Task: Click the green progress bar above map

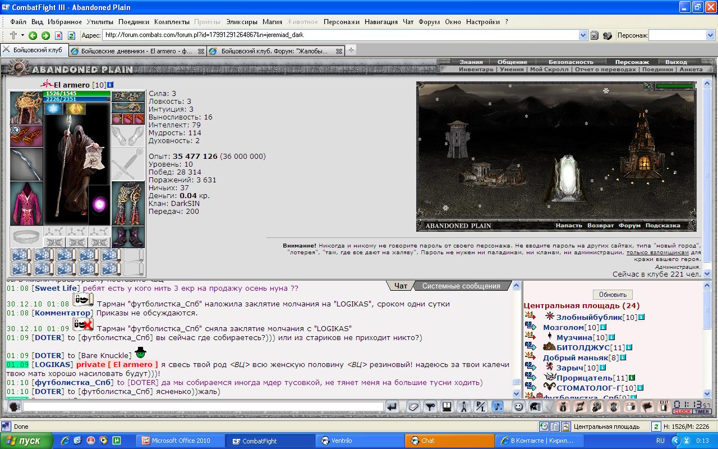Action: (x=675, y=86)
